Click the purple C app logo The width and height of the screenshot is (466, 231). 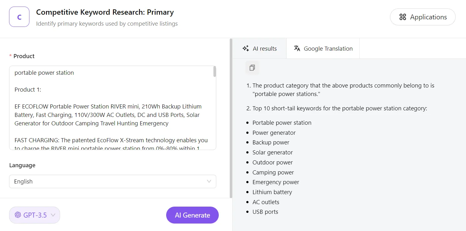coord(19,17)
